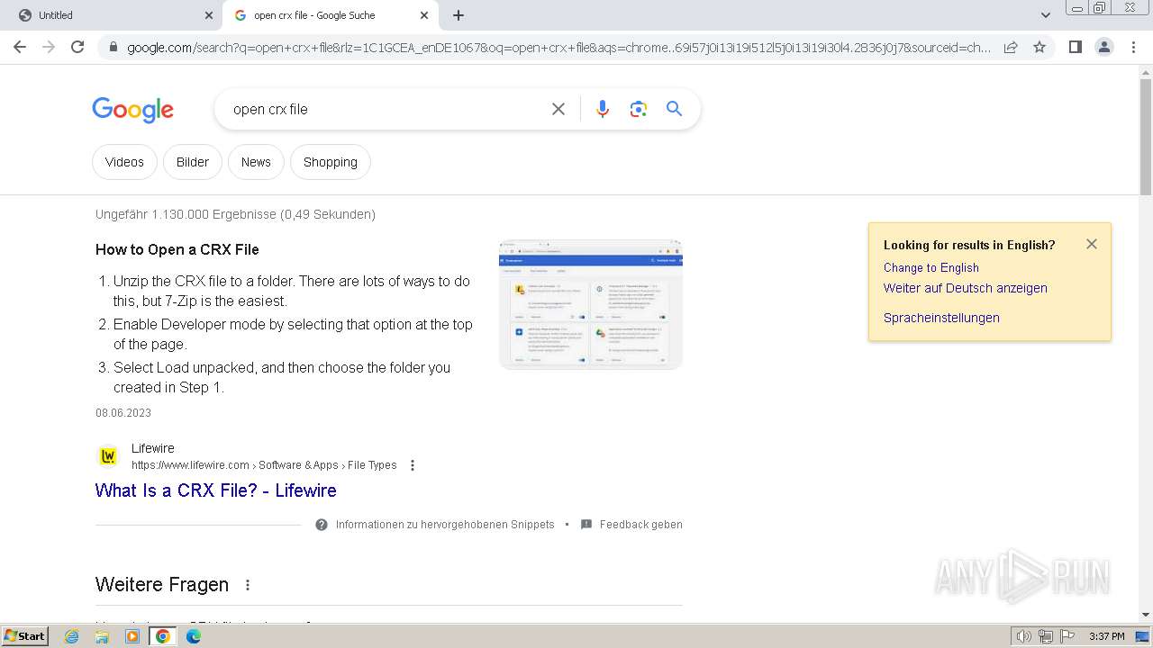Select the 'open crx file - Google Suche' tab

[330, 15]
